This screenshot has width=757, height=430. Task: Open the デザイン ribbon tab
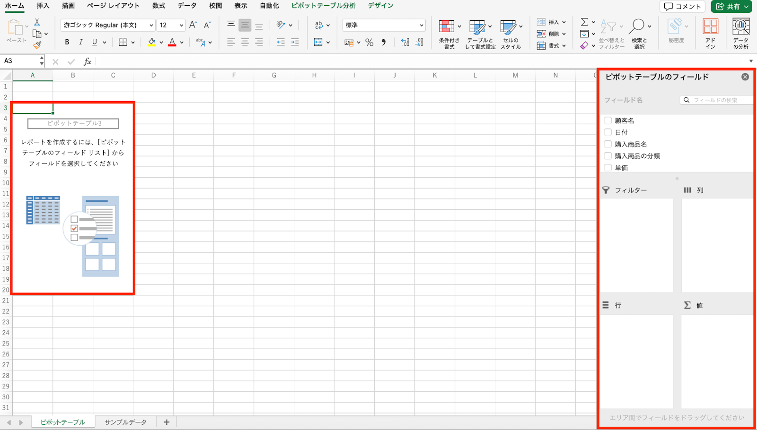[x=381, y=6]
